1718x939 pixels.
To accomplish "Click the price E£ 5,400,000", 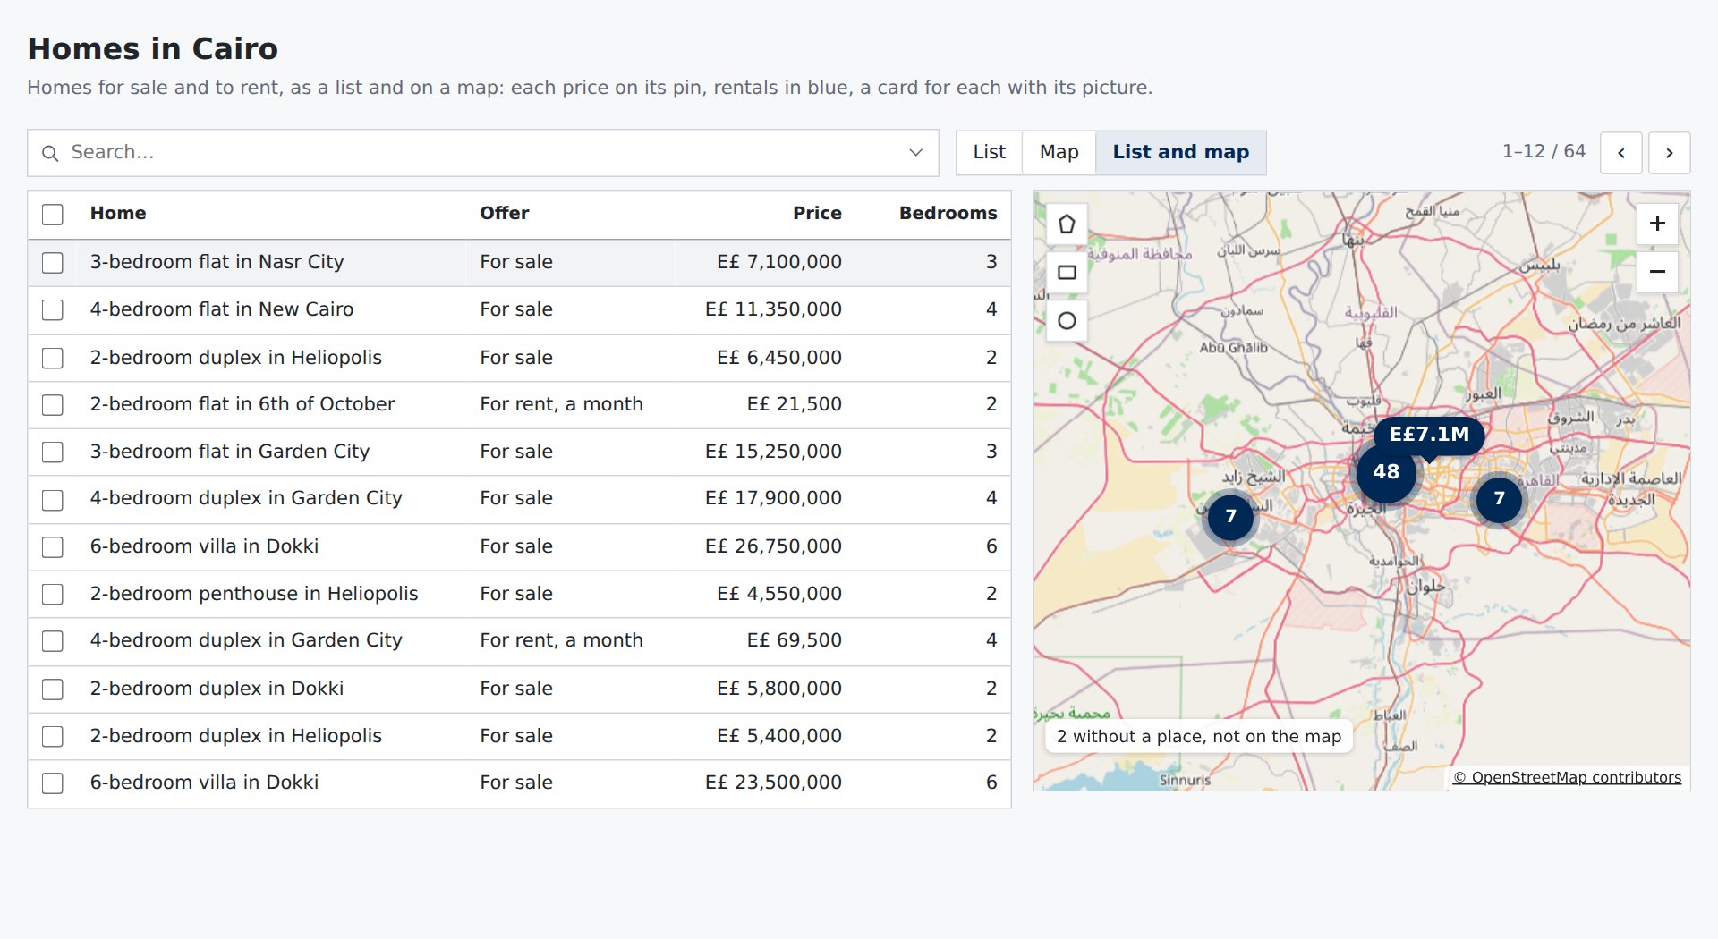I will pos(779,736).
